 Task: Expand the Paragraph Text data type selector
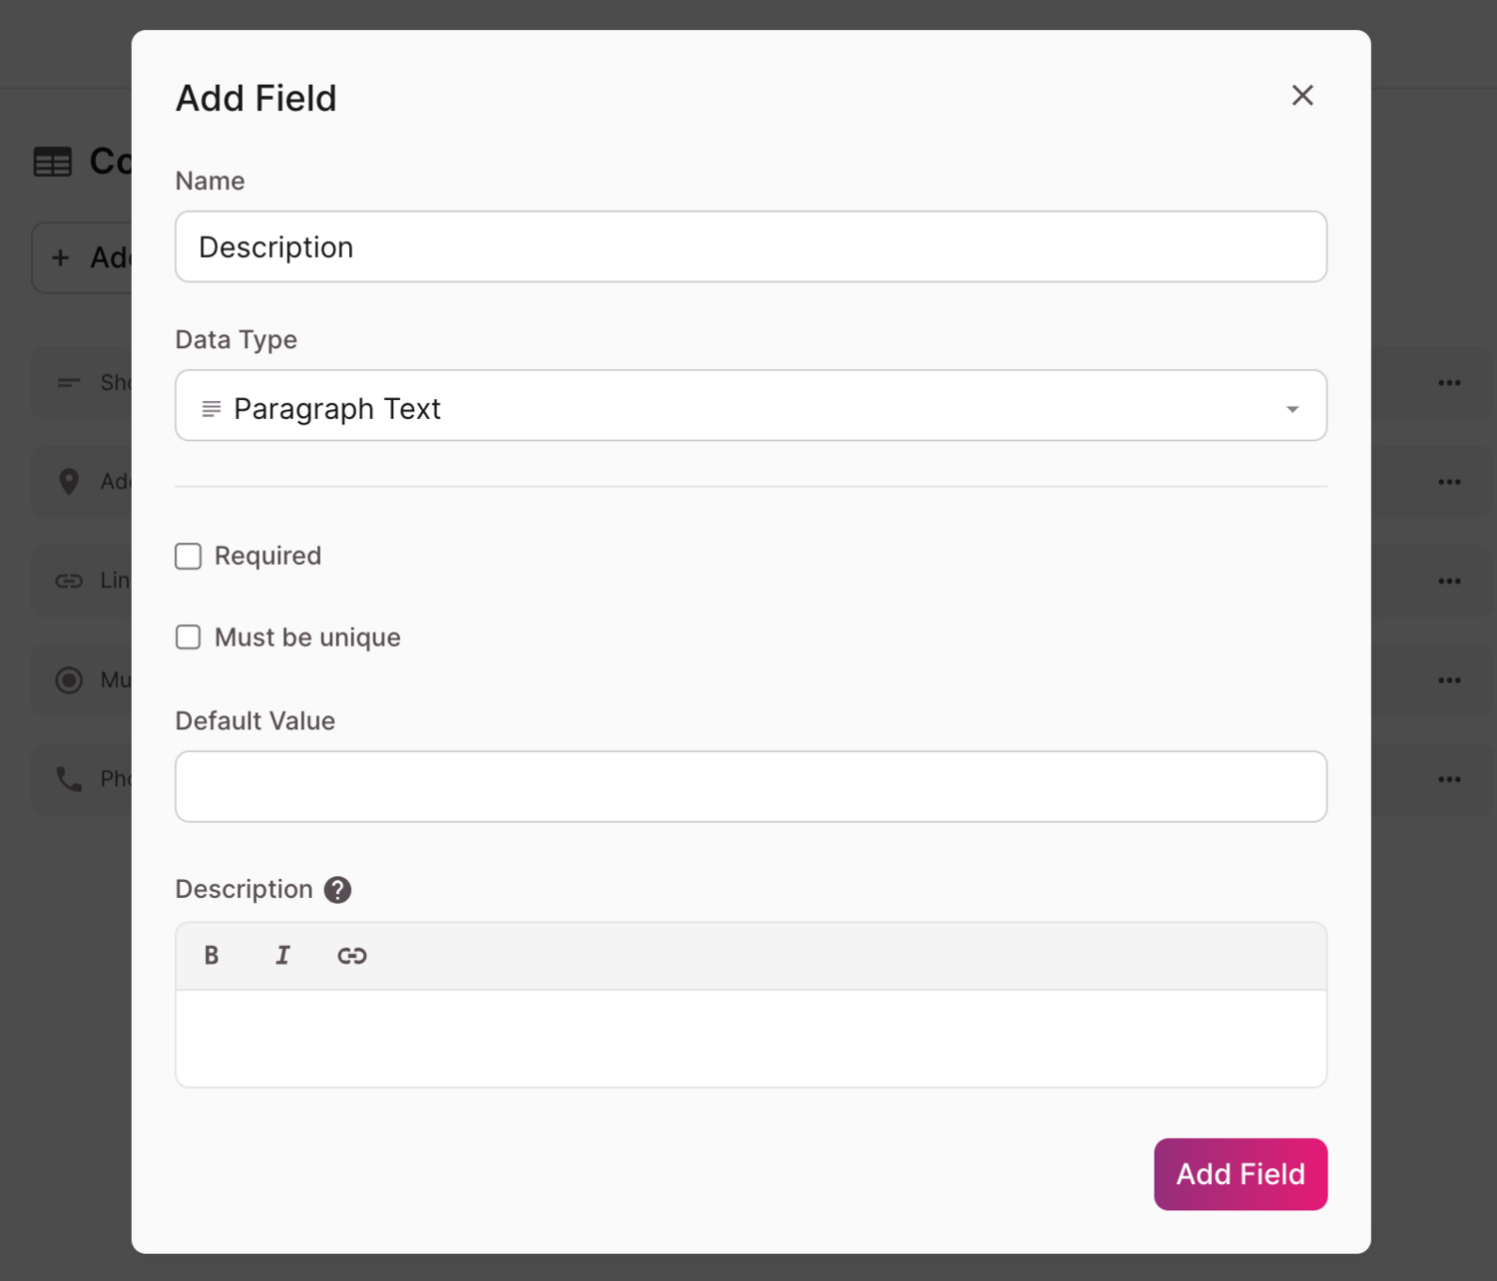tap(748, 406)
